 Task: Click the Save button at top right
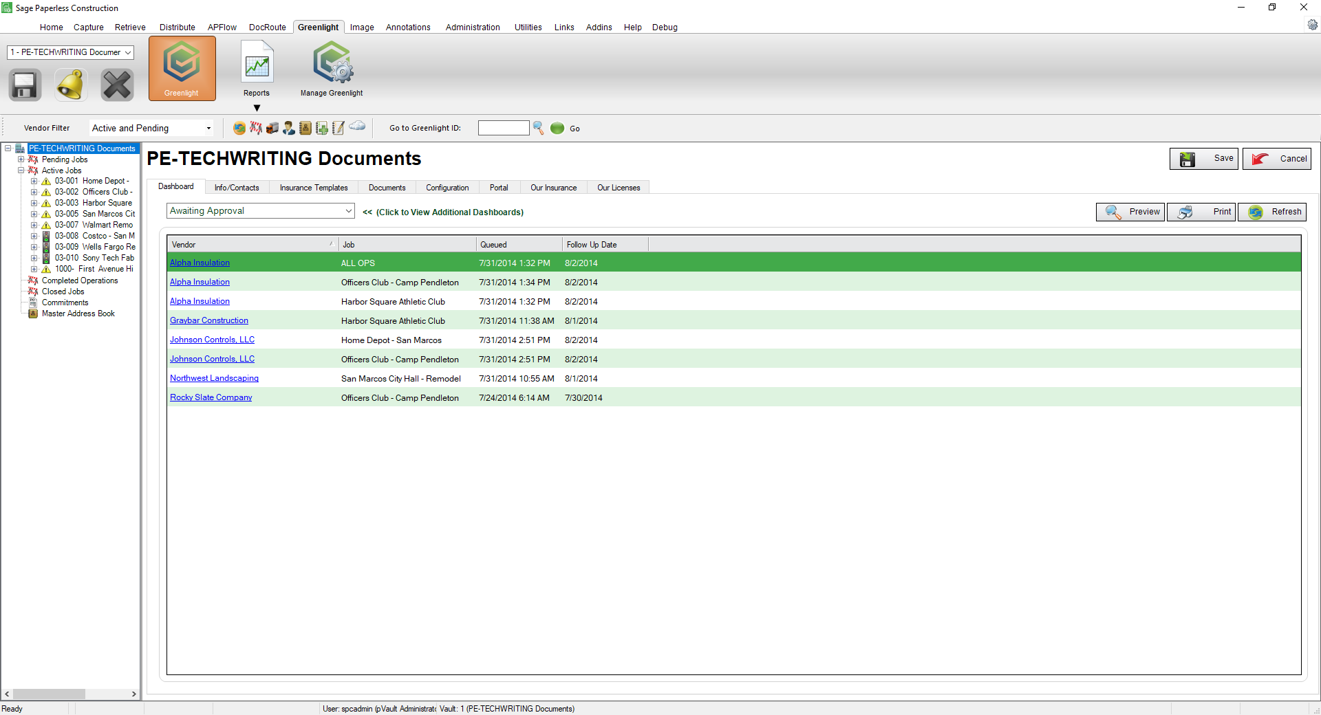(1204, 159)
